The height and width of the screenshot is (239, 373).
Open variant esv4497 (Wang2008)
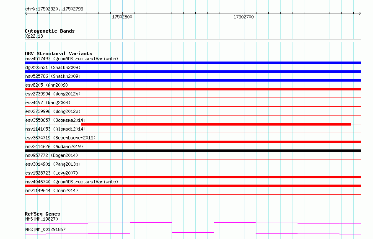pyautogui.click(x=48, y=103)
